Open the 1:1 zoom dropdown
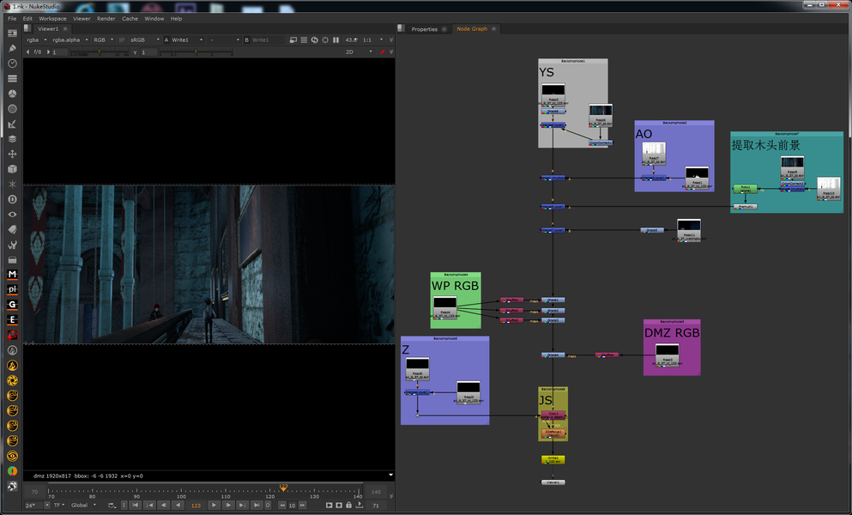The image size is (852, 515). pyautogui.click(x=372, y=39)
